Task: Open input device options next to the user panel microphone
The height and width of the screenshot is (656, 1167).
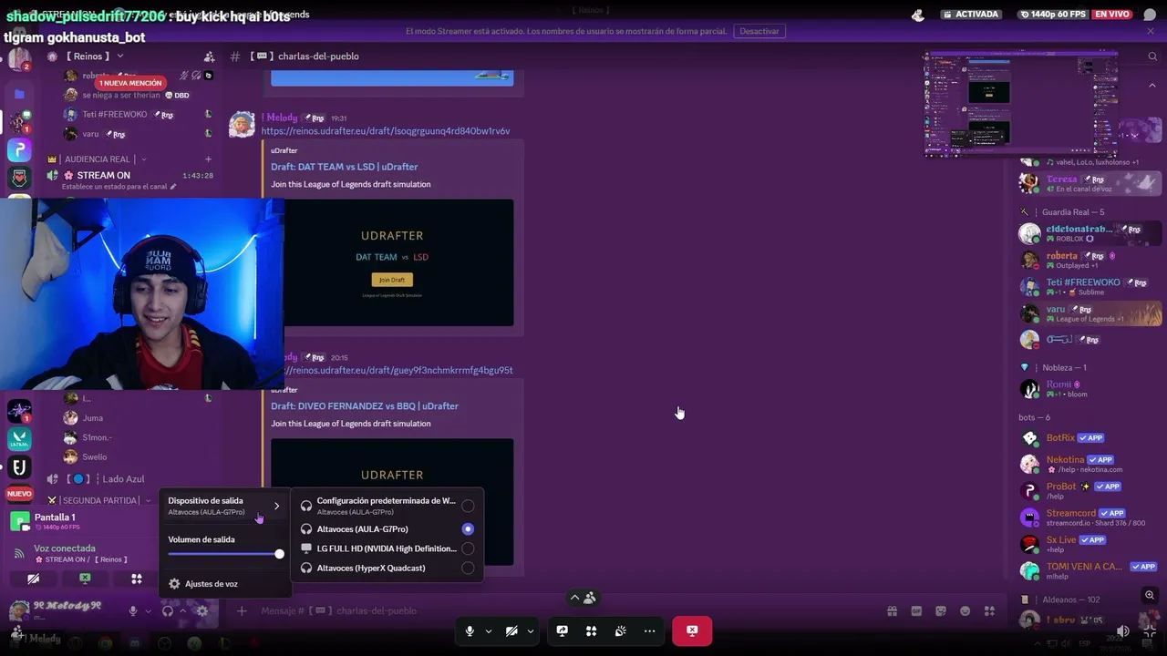Action: [148, 611]
